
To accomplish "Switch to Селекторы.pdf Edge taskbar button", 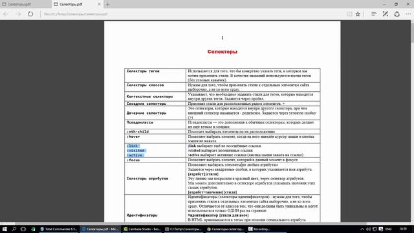I will tap(100, 229).
